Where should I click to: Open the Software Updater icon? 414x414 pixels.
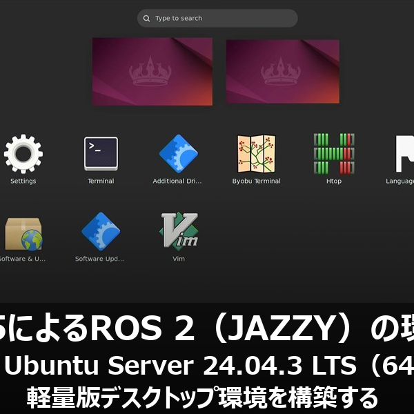(101, 231)
